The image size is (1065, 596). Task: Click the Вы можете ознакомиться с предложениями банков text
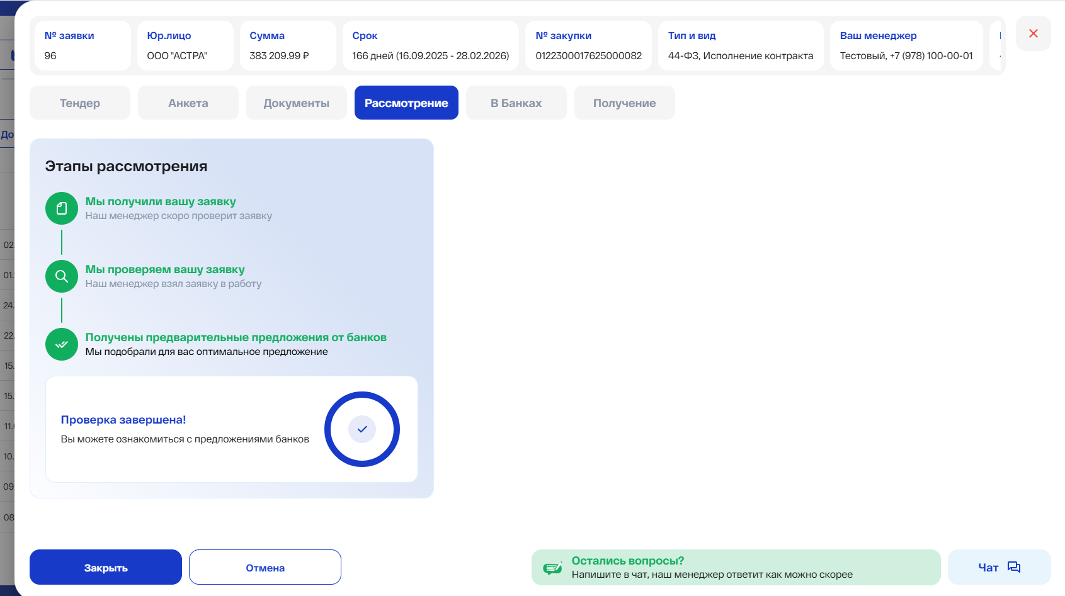(185, 439)
